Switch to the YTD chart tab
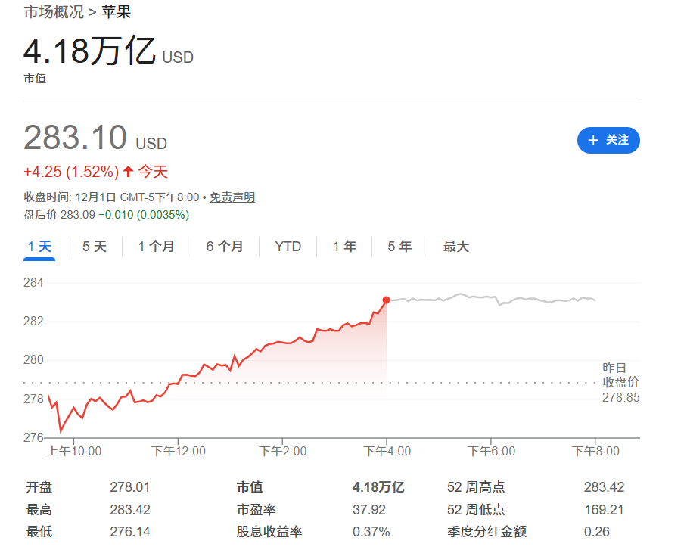 click(x=288, y=247)
